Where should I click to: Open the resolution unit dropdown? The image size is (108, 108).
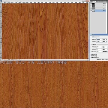(105, 52)
